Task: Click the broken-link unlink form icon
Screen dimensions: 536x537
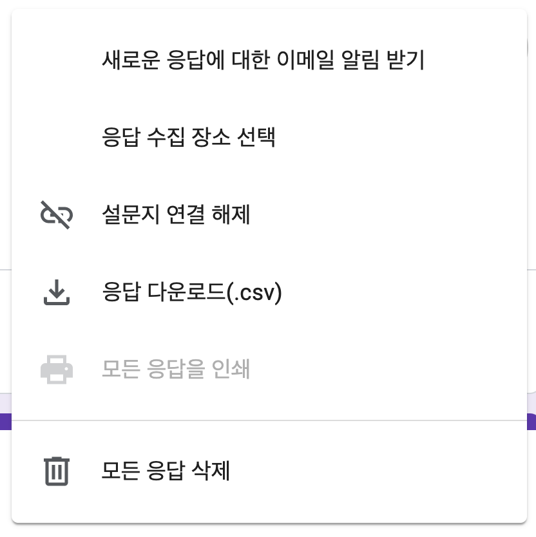Action: click(x=57, y=214)
